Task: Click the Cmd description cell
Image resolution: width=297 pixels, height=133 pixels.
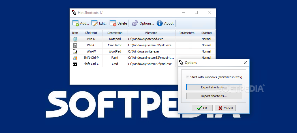Action: click(x=115, y=64)
